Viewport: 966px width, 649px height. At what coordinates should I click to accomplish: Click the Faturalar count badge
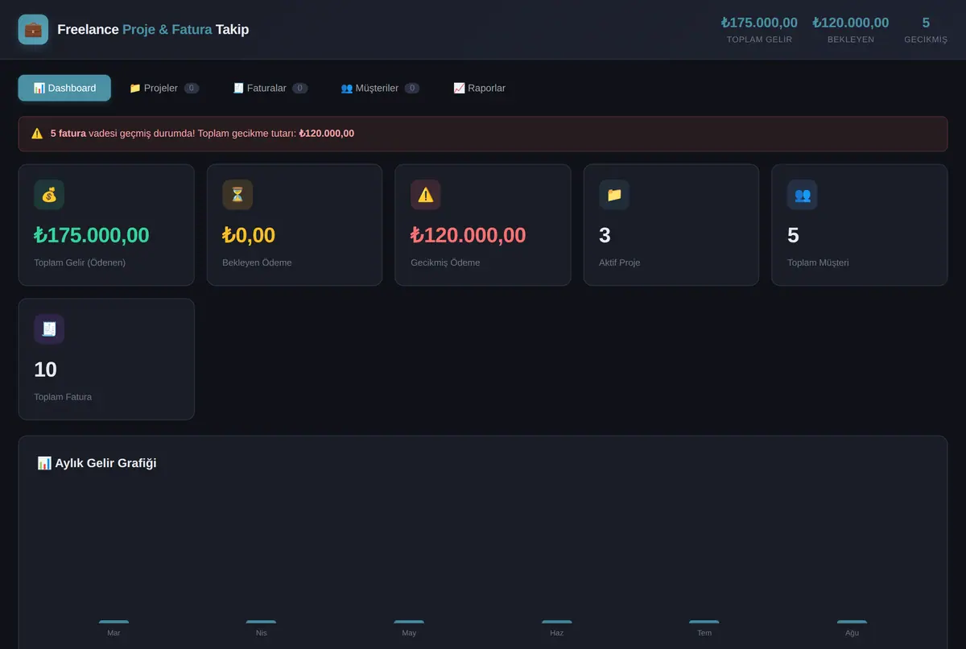(x=300, y=89)
